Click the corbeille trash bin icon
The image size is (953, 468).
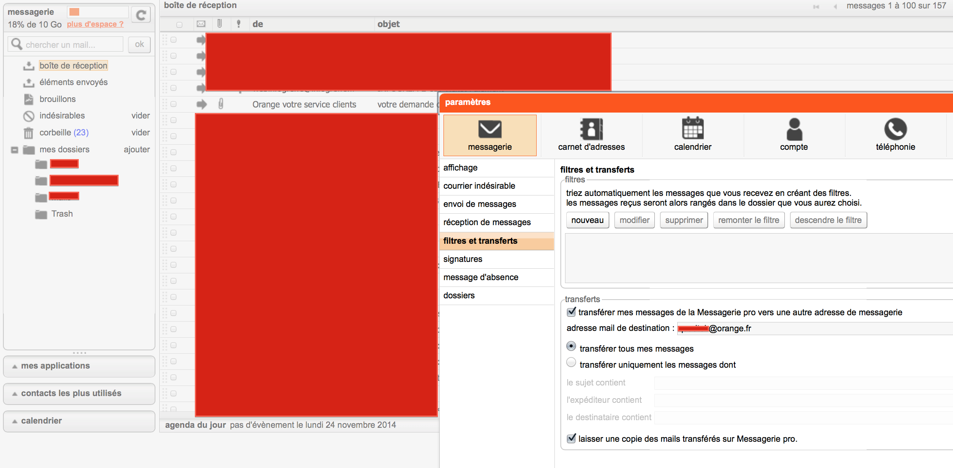tap(28, 133)
